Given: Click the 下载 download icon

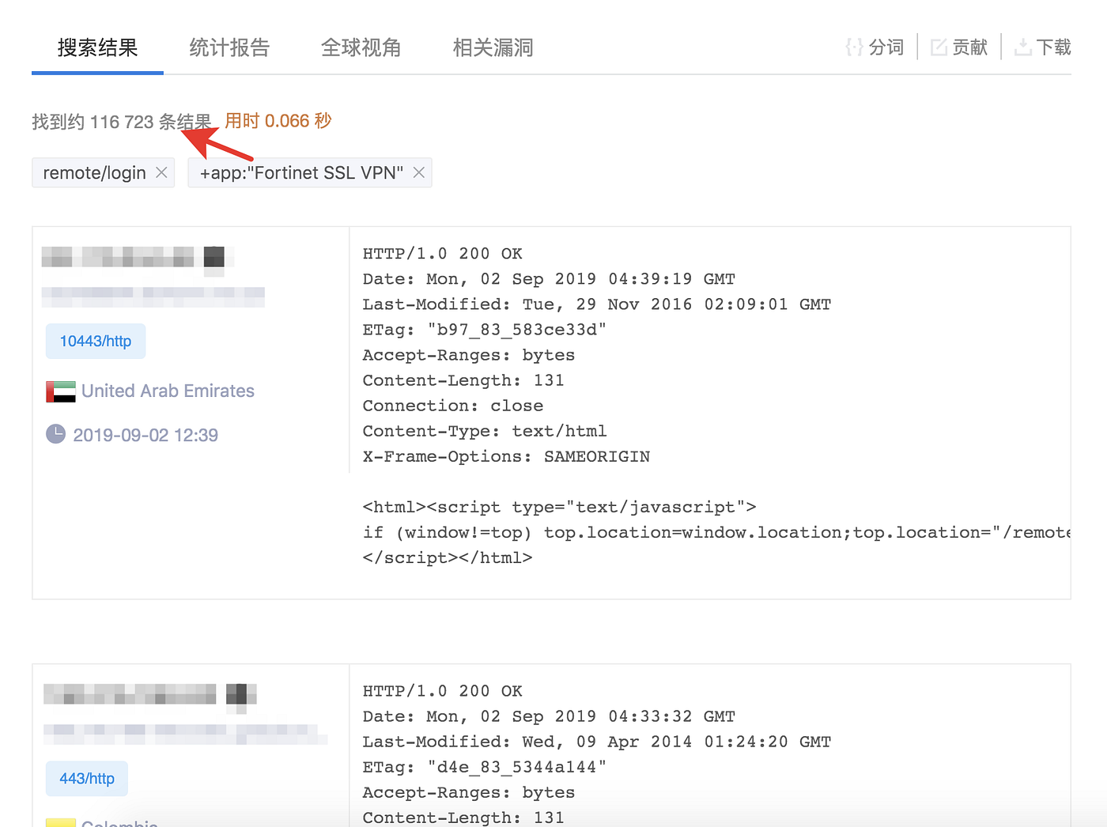Looking at the screenshot, I should [x=1023, y=47].
